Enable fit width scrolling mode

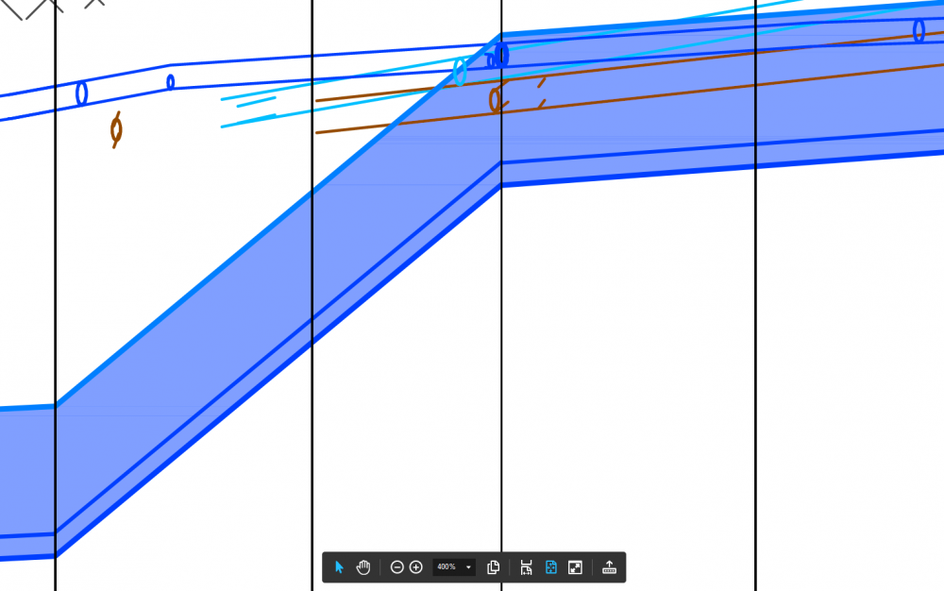(x=526, y=567)
